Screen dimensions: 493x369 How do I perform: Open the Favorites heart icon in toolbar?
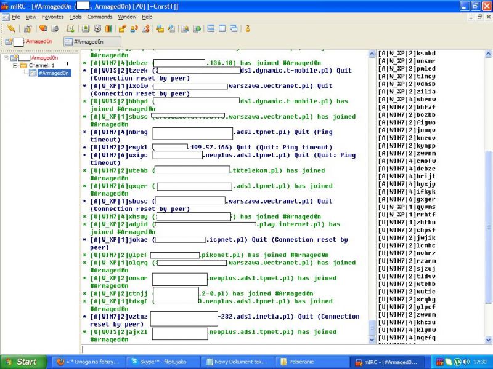click(x=43, y=29)
